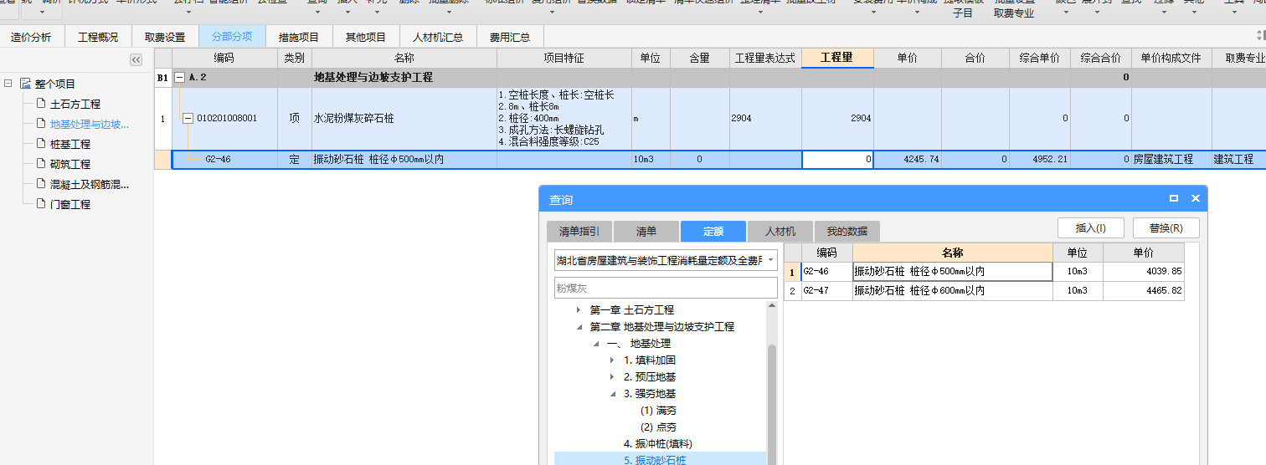Collapse the 一、地基处理 node
The image size is (1266, 465).
(595, 344)
